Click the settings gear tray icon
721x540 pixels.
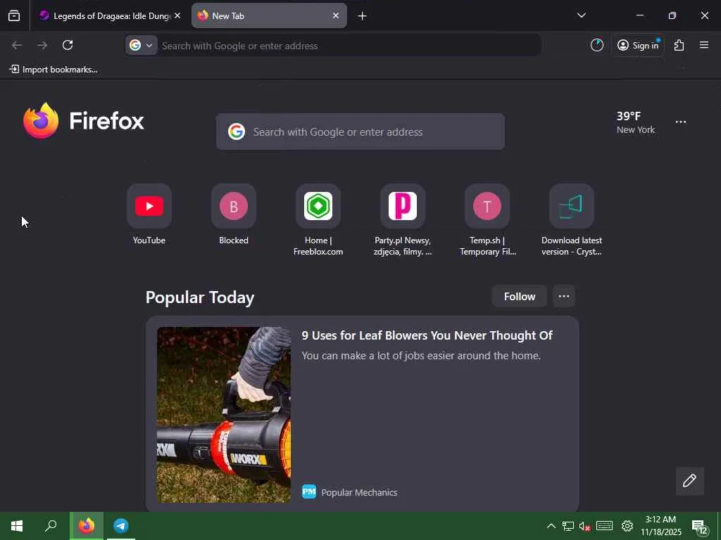point(627,526)
